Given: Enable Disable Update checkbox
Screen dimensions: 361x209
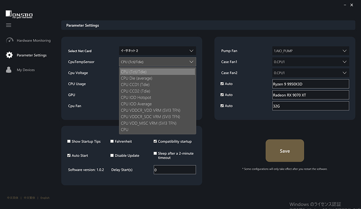Looking at the screenshot, I should 112,155.
